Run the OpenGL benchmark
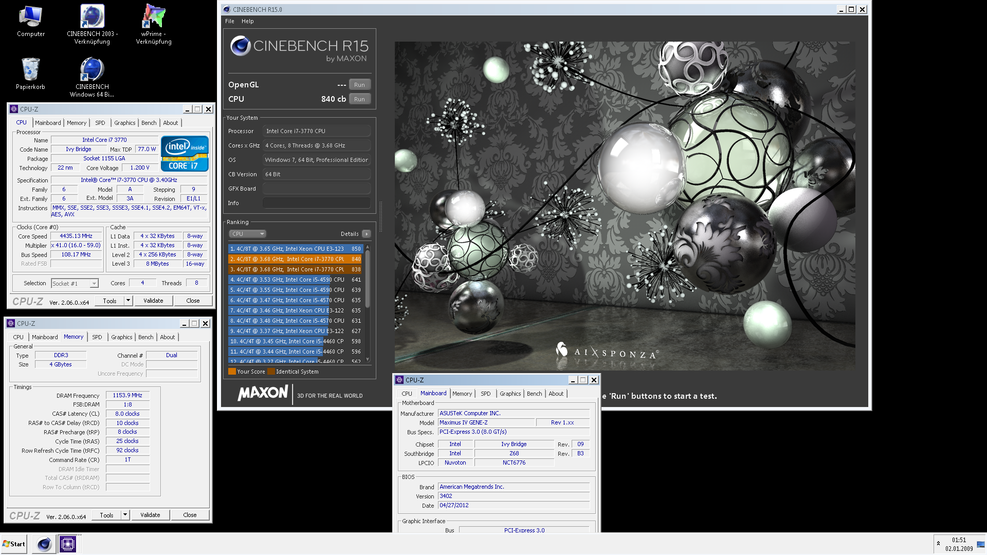Viewport: 987px width, 555px height. point(359,85)
